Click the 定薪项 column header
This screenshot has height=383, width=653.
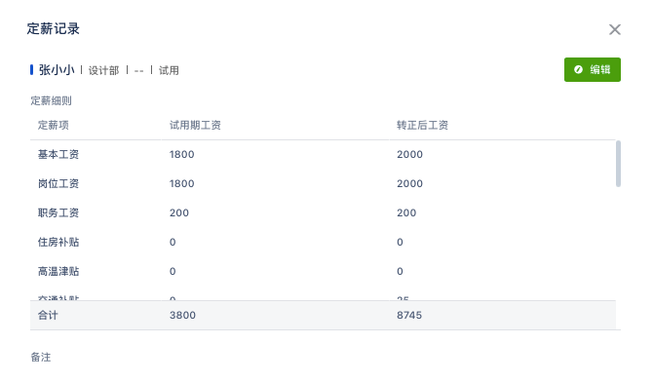54,126
